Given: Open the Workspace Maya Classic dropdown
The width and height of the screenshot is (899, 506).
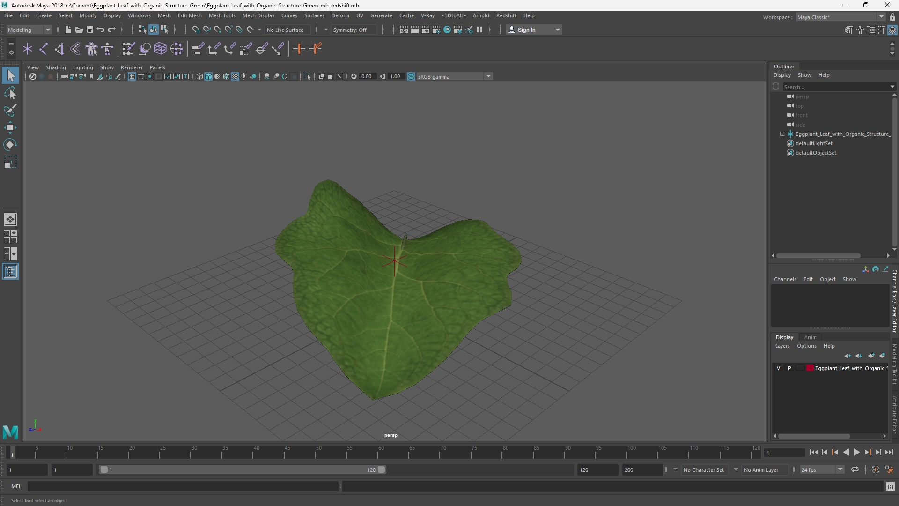Looking at the screenshot, I should pyautogui.click(x=840, y=17).
